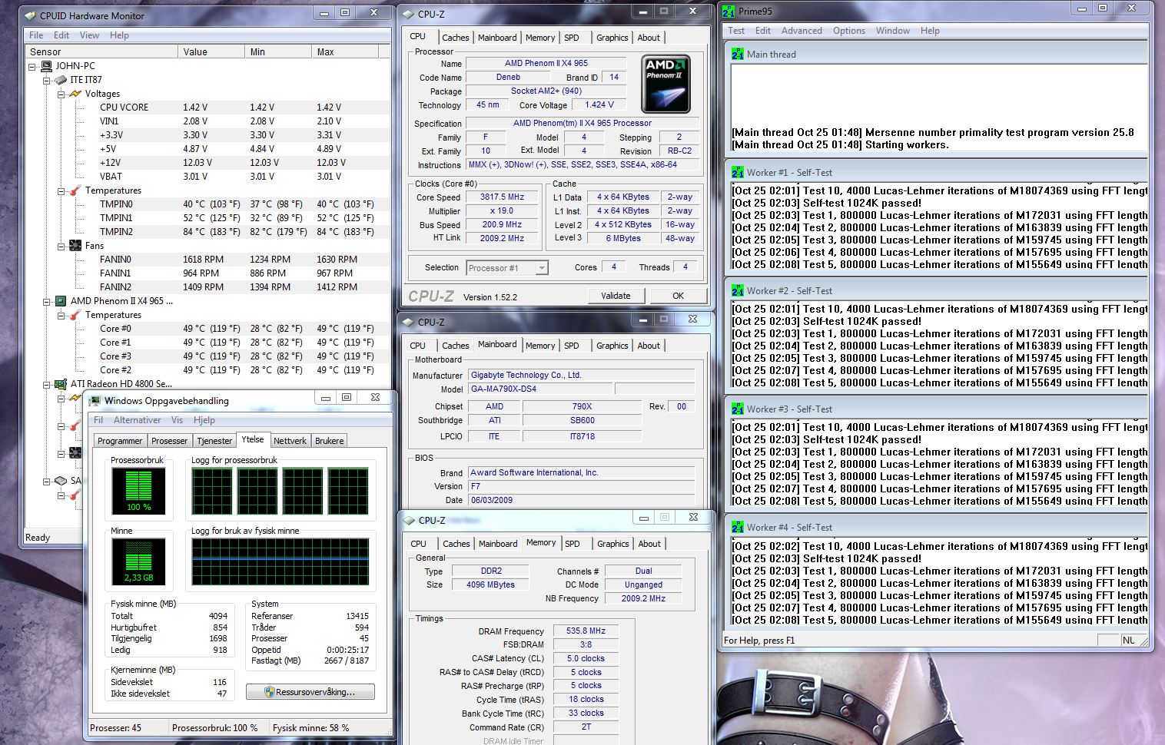Viewport: 1165px width, 745px height.
Task: Click the Worker #1 Self-Test window icon
Action: pos(738,173)
